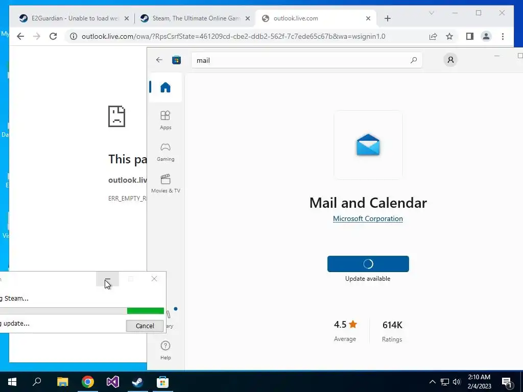Open Chrome's three-dot menu
This screenshot has width=523, height=392.
click(x=503, y=36)
